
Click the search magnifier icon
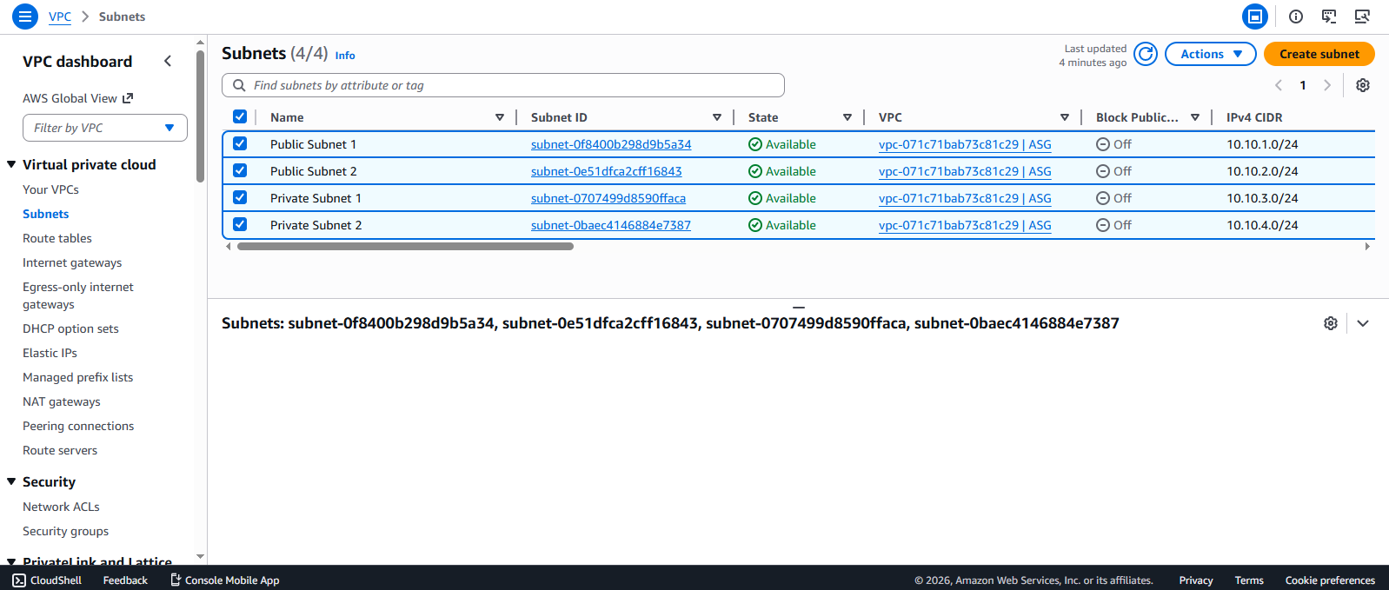239,85
